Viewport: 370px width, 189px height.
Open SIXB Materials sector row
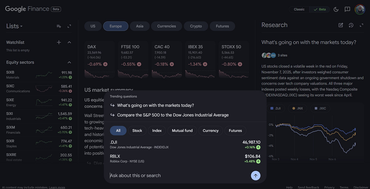(39, 75)
